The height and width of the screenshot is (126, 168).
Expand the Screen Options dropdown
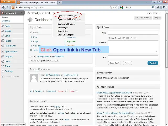pyautogui.click(x=143, y=18)
